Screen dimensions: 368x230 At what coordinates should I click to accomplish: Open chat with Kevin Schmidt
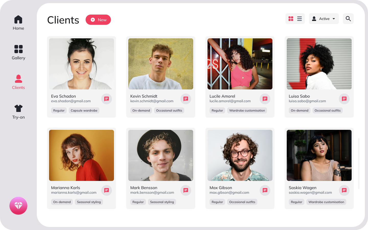[x=186, y=99]
